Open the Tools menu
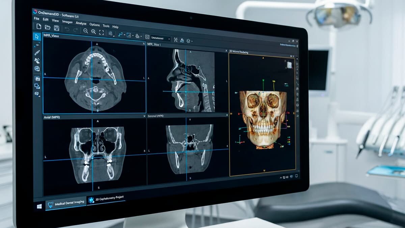Viewport: 405px width, 228px height. point(106,26)
